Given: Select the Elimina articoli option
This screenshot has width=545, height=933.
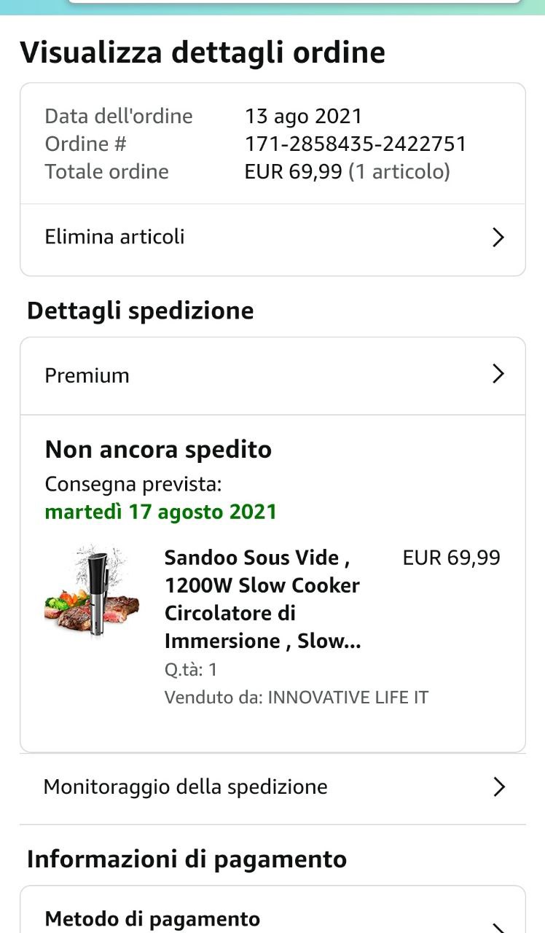Looking at the screenshot, I should click(115, 237).
